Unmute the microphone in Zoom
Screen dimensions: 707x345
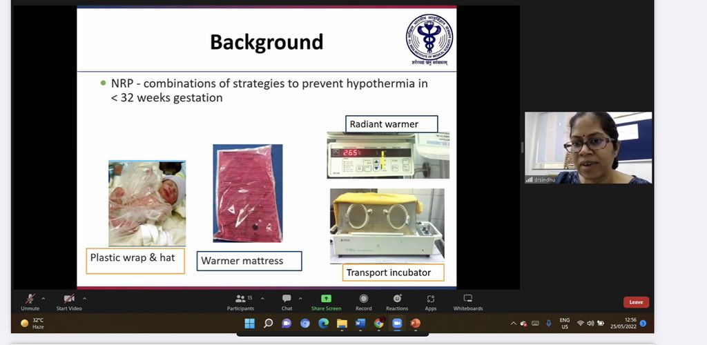tap(30, 302)
